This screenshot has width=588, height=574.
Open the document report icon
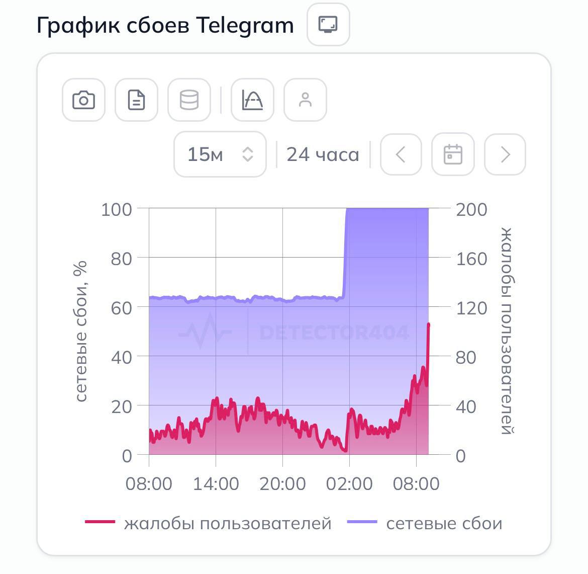137,100
